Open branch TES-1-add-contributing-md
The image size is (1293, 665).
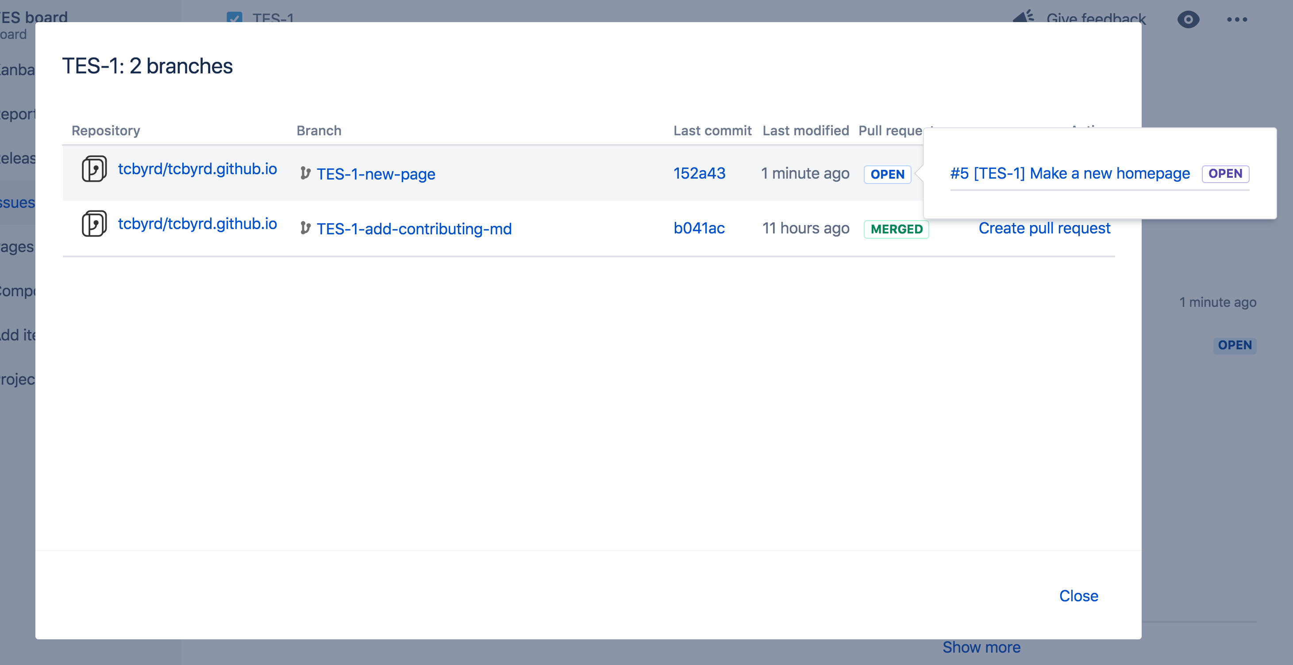[414, 229]
